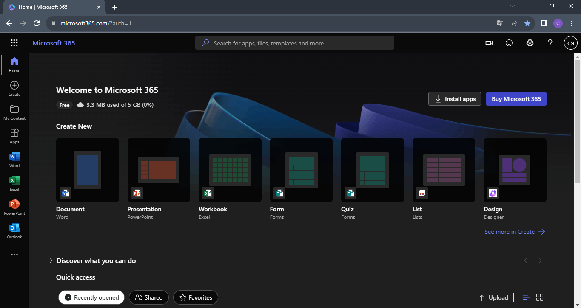This screenshot has width=581, height=308.
Task: Share this page from the address bar
Action: coord(514,23)
